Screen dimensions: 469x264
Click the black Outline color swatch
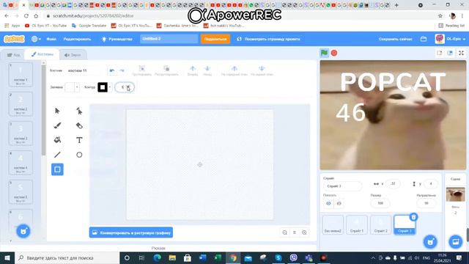[103, 87]
